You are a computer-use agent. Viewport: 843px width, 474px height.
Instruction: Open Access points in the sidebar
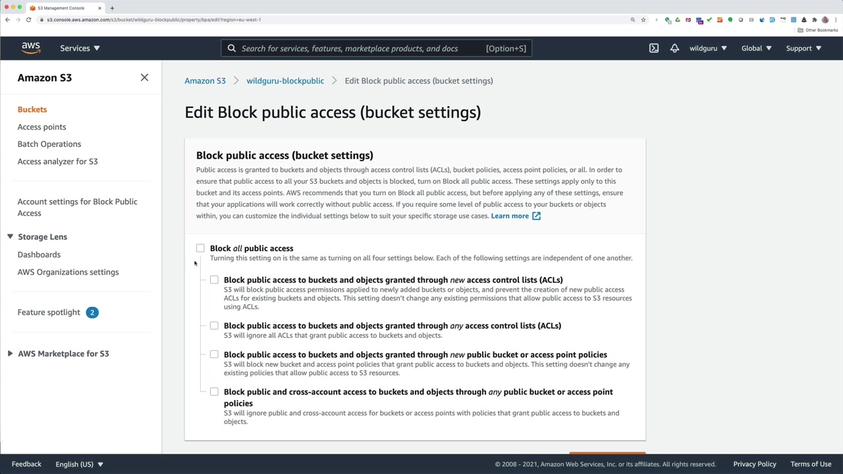pos(41,127)
